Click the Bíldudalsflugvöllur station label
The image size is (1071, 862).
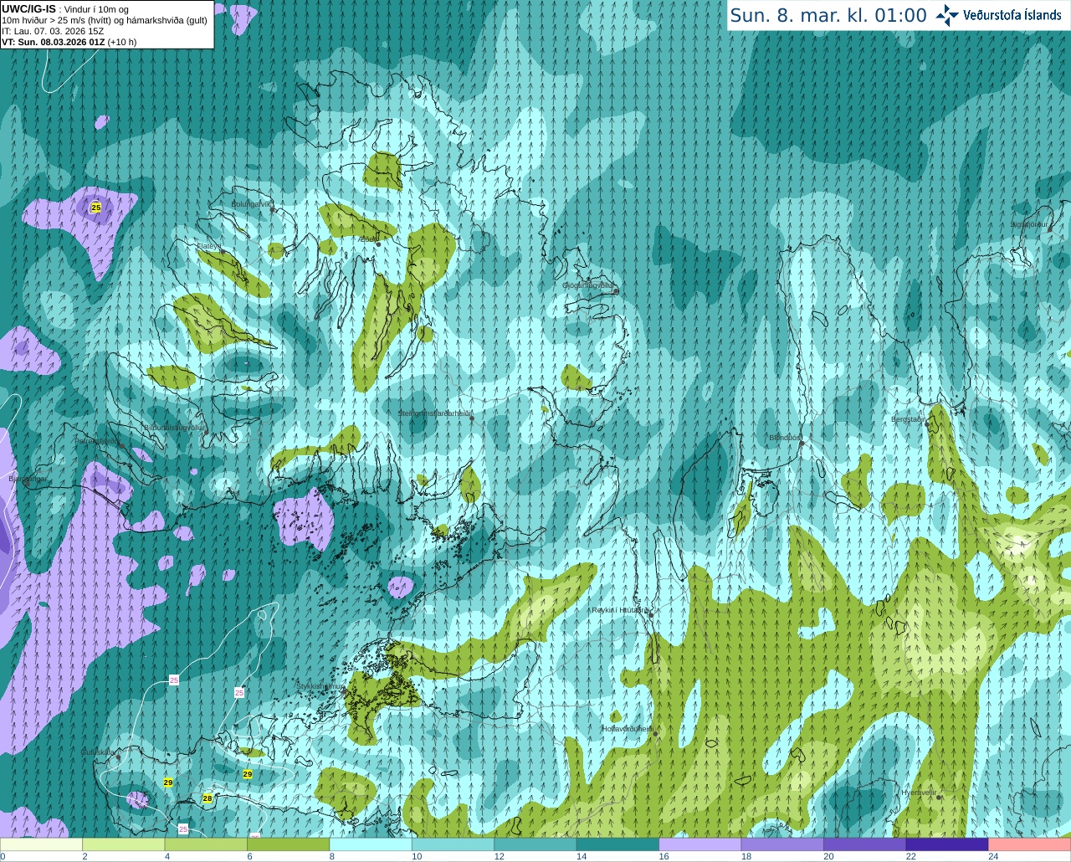point(174,427)
